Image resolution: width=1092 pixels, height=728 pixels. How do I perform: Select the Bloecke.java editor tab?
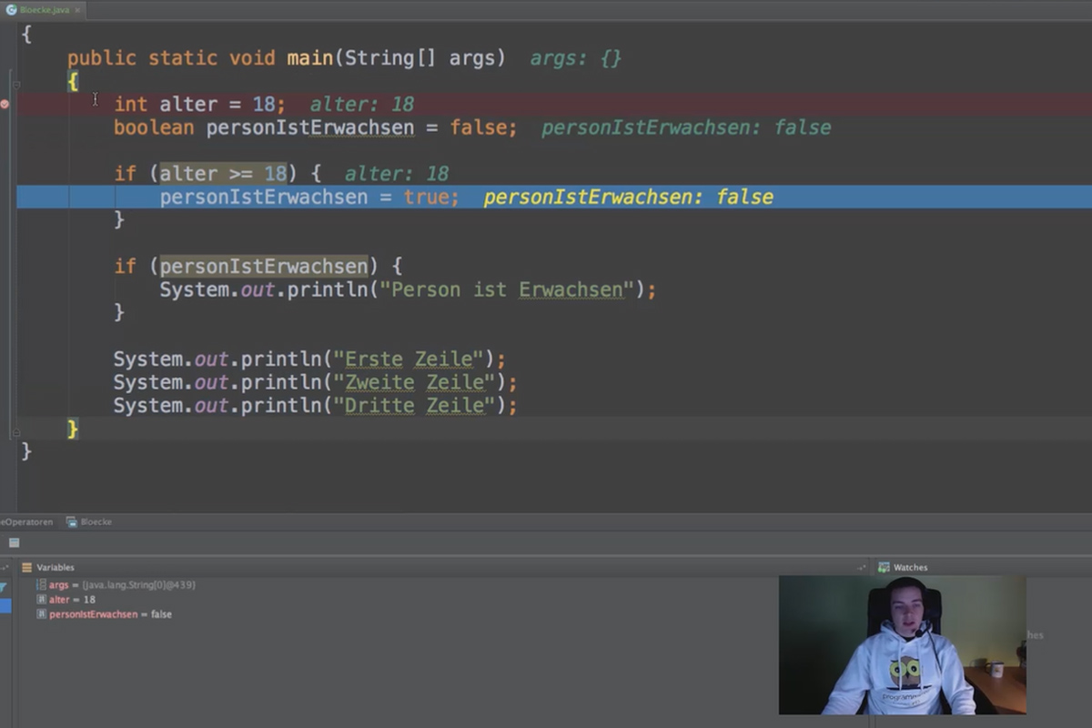[x=44, y=9]
